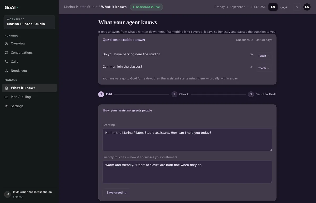Go to Calls in the sidebar
This screenshot has width=316, height=203.
tap(29, 62)
